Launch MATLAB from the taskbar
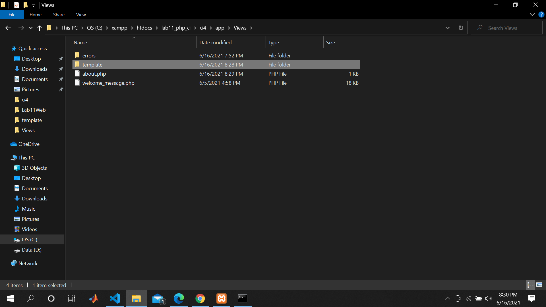546x307 pixels. [94, 298]
